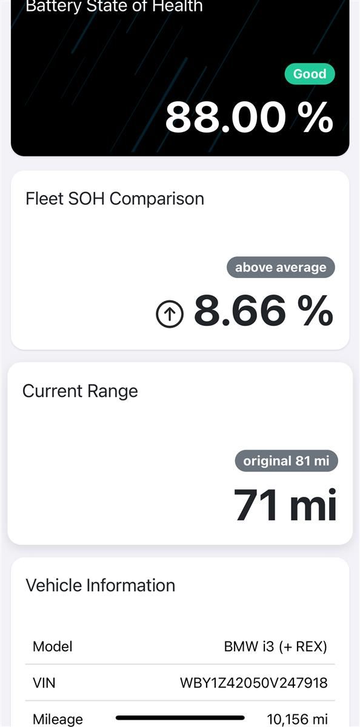Tap the green Good status badge
Screen dimensions: 360x727
pos(310,74)
